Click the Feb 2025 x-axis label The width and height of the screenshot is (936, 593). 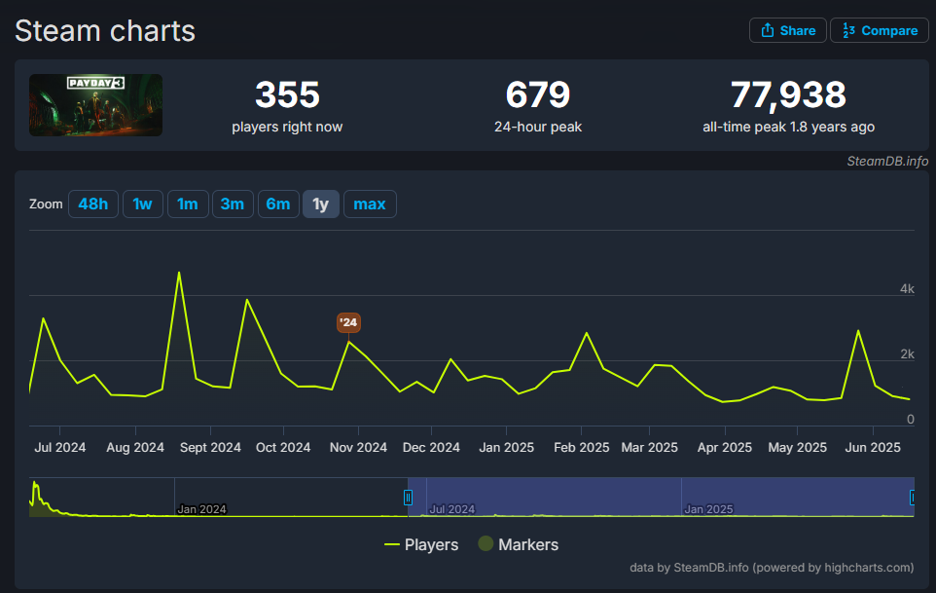[582, 447]
